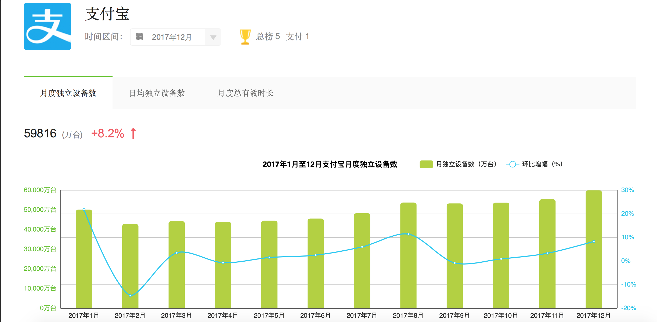
Task: Click the gold trophy ranking icon
Action: [245, 37]
